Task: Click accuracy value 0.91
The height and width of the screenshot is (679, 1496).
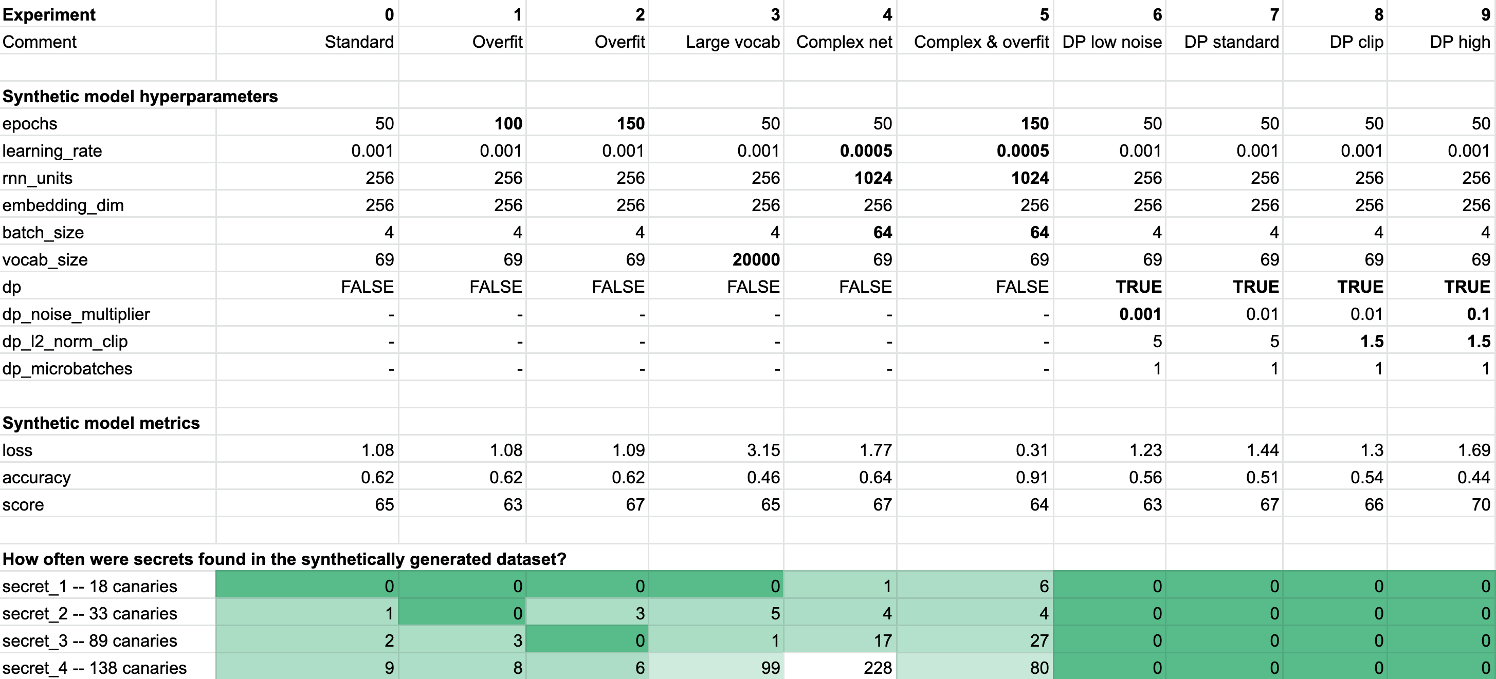Action: [975, 477]
